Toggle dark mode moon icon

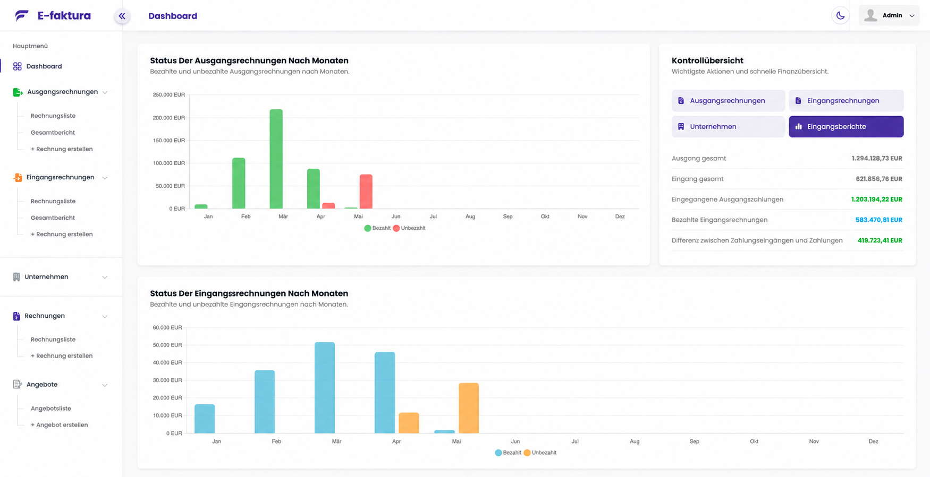coord(840,15)
